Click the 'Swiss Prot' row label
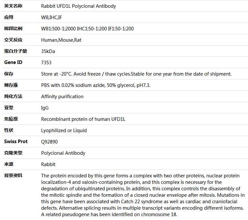Screen dimensions: 248x220 [x=16, y=141]
